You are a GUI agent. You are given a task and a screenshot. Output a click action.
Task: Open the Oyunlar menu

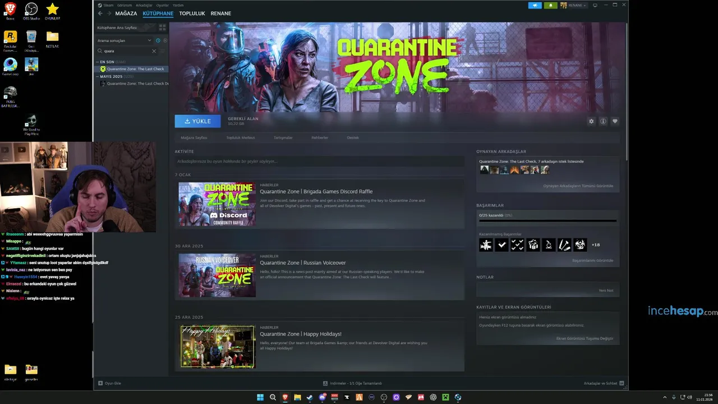[x=162, y=5]
